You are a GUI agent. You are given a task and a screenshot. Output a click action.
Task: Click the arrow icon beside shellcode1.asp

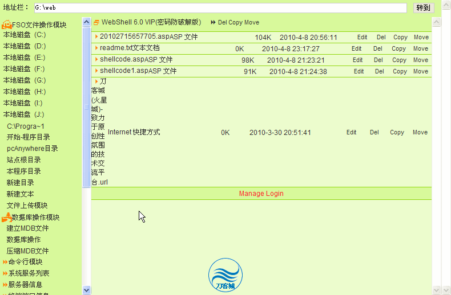(x=96, y=71)
